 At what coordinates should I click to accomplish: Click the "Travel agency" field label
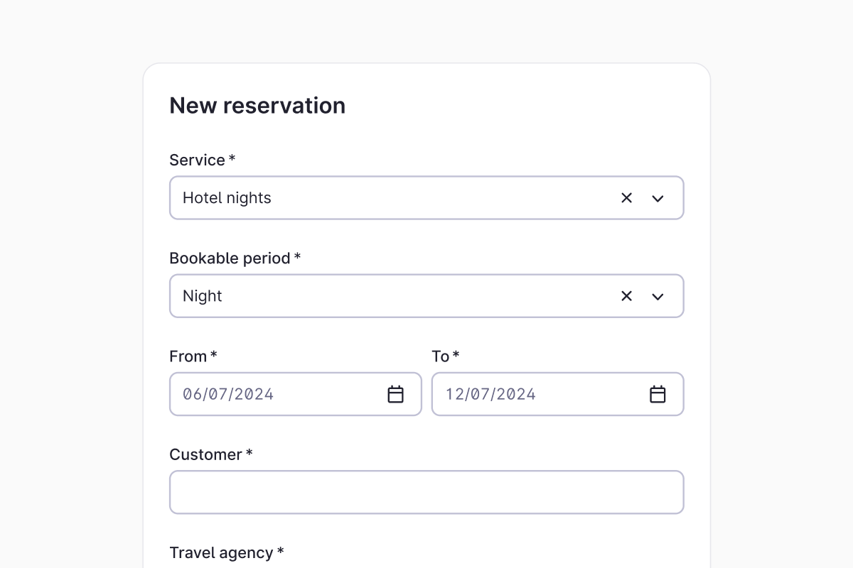pyautogui.click(x=221, y=552)
